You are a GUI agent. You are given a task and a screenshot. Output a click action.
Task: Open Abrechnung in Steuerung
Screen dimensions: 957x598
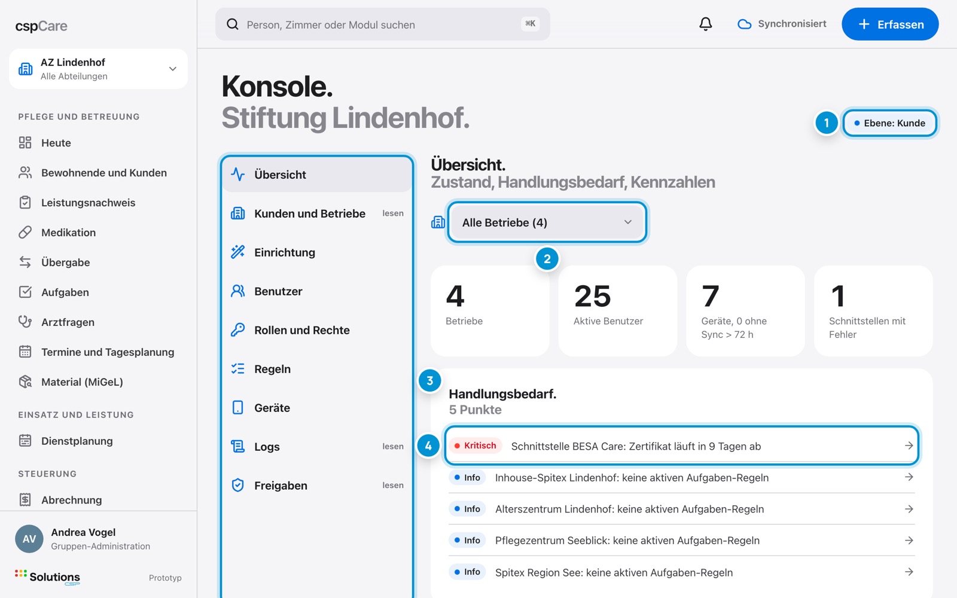pos(98,499)
